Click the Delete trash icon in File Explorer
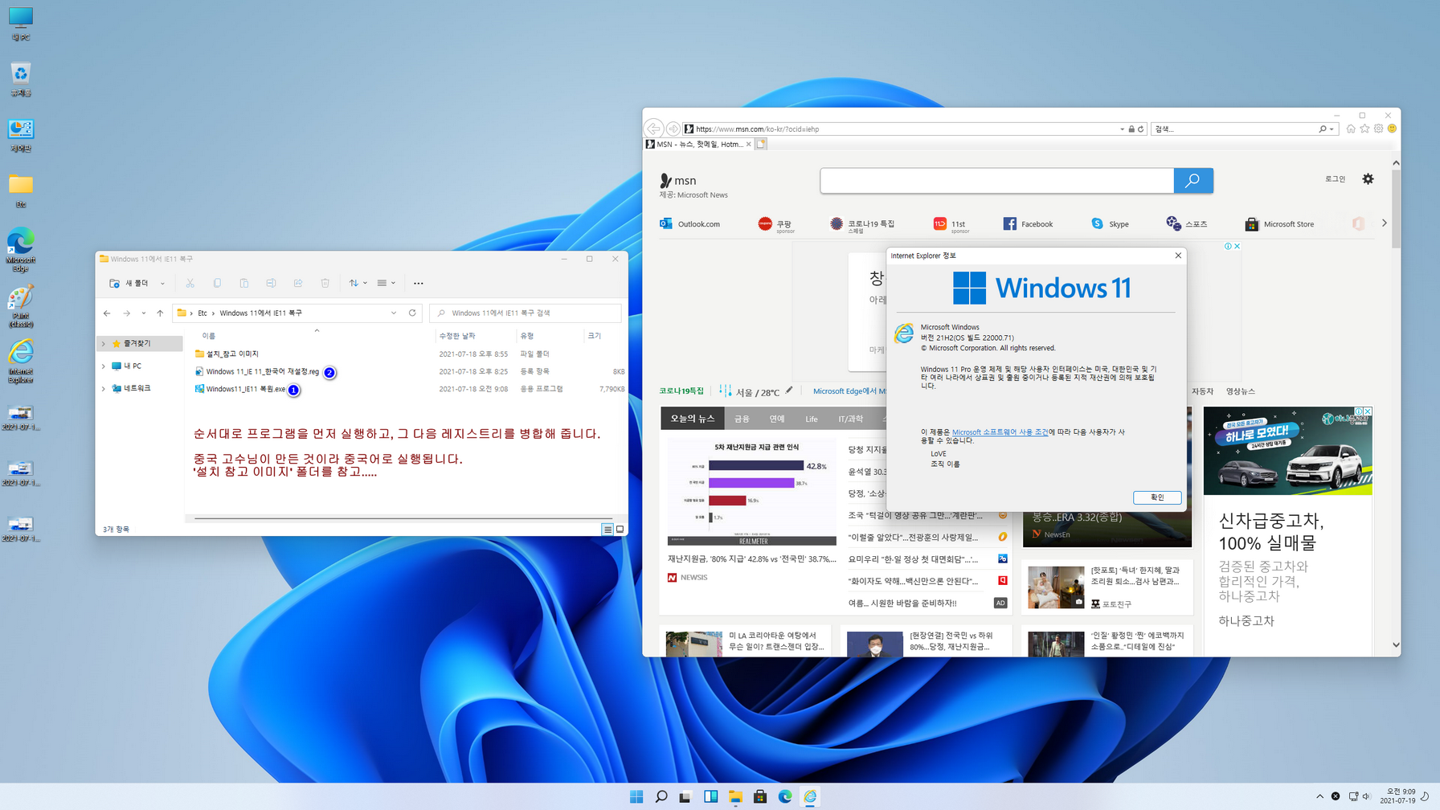The height and width of the screenshot is (810, 1440). click(x=325, y=283)
